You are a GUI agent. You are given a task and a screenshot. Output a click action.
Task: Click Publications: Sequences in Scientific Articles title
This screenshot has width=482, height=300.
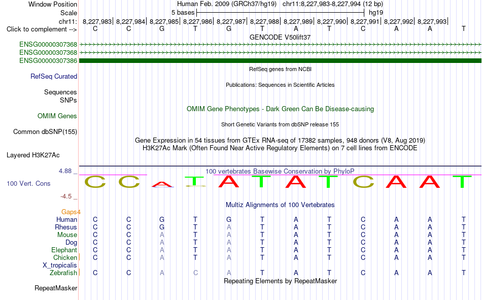(280, 85)
